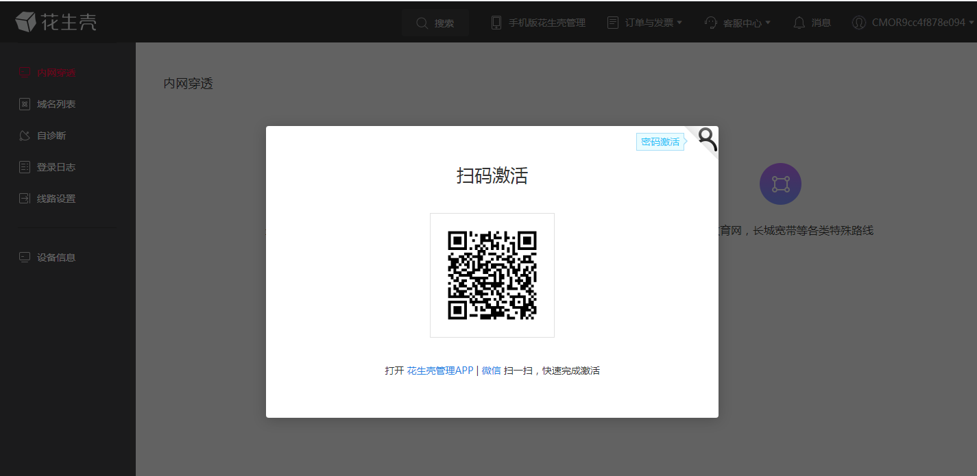Click the 登录日志 sidebar icon
Image resolution: width=977 pixels, height=476 pixels.
(24, 167)
